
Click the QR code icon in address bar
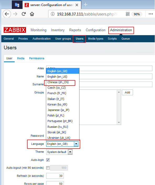click(128, 14)
